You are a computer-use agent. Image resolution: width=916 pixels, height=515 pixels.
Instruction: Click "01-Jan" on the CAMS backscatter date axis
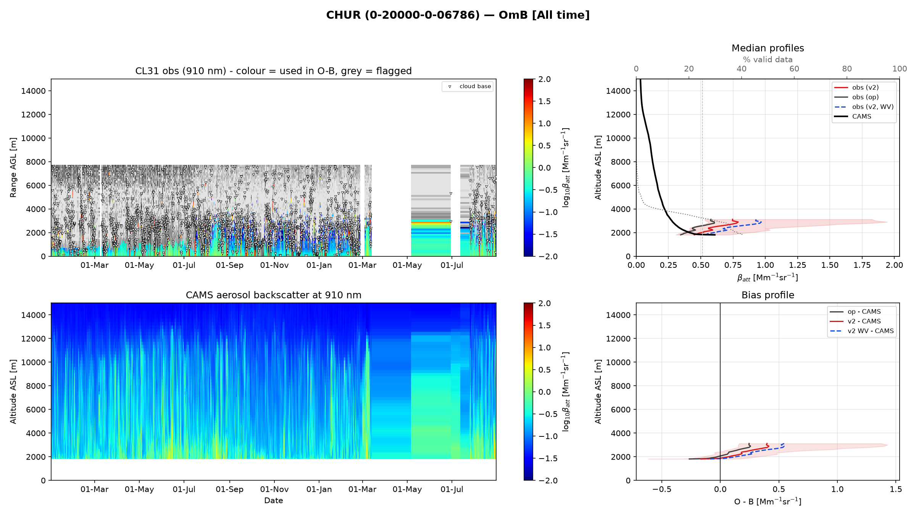[319, 489]
